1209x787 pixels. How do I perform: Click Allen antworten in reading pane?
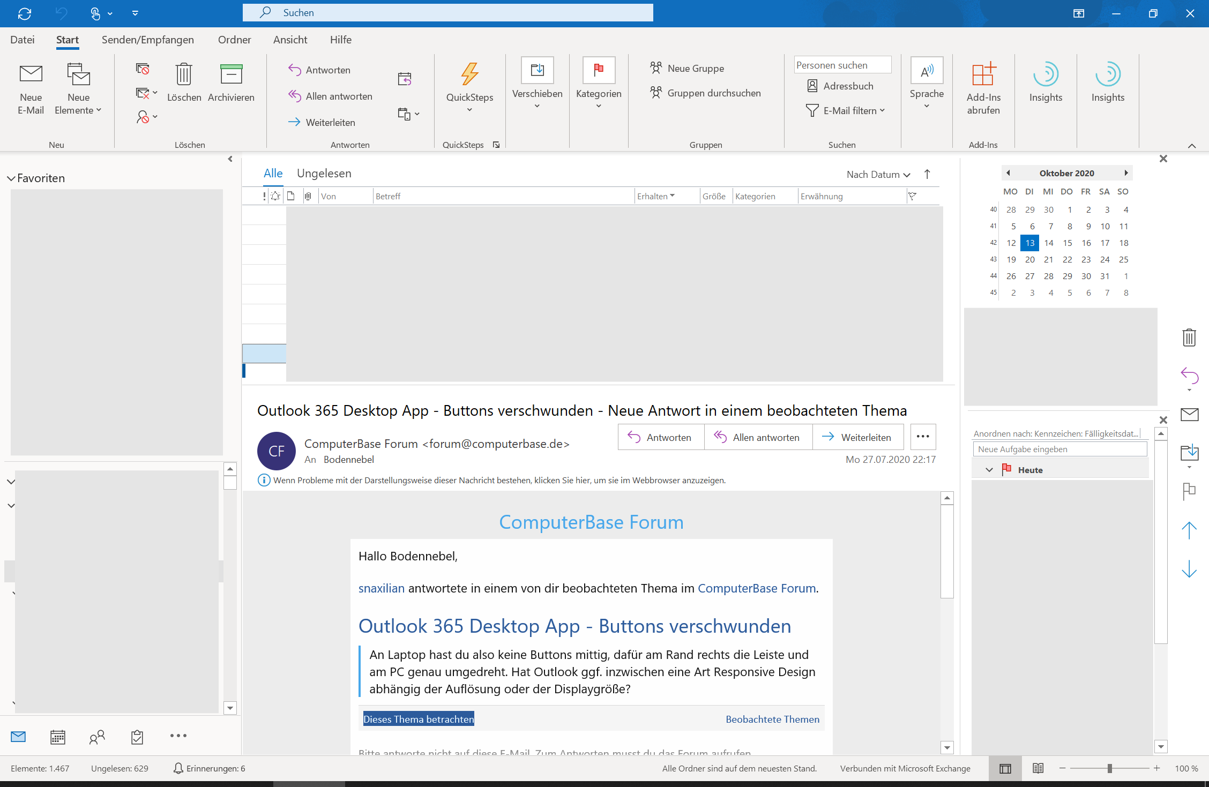pos(758,438)
